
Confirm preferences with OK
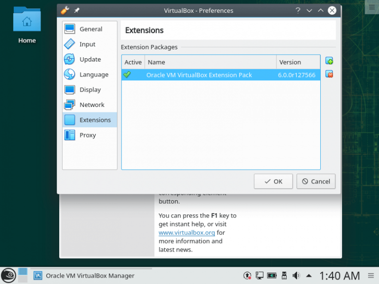point(273,181)
